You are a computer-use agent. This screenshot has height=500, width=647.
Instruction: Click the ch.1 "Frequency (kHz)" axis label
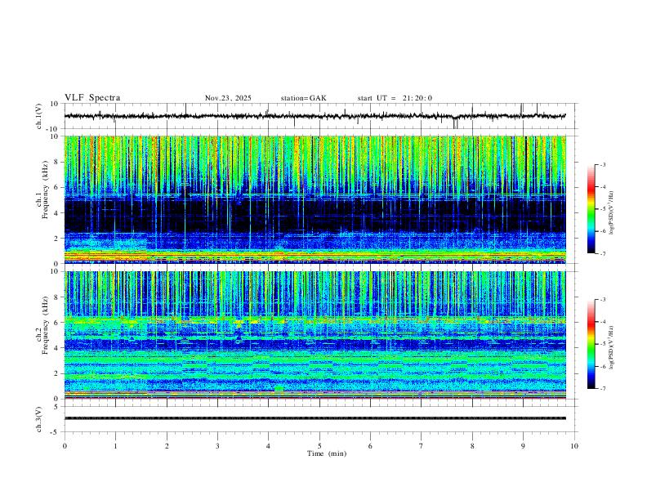[45, 190]
